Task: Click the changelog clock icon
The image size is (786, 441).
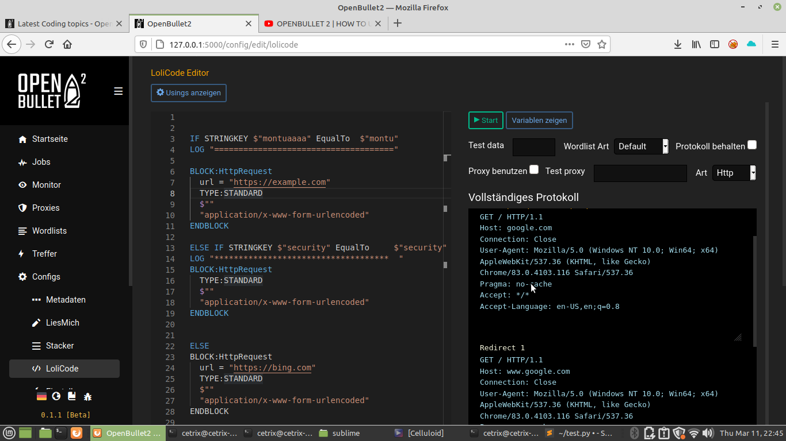Action: tap(56, 396)
